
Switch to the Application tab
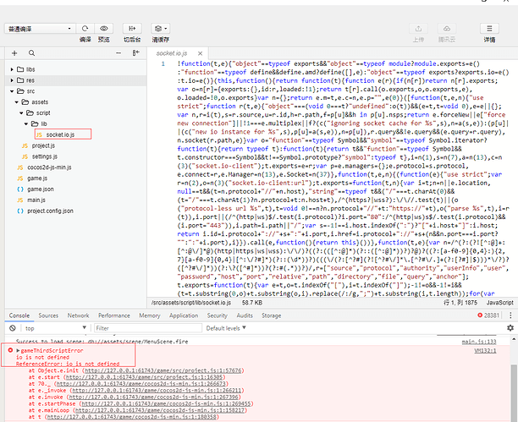[x=184, y=315]
